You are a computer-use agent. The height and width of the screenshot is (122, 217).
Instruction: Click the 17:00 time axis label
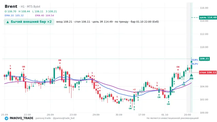click(x=142, y=115)
